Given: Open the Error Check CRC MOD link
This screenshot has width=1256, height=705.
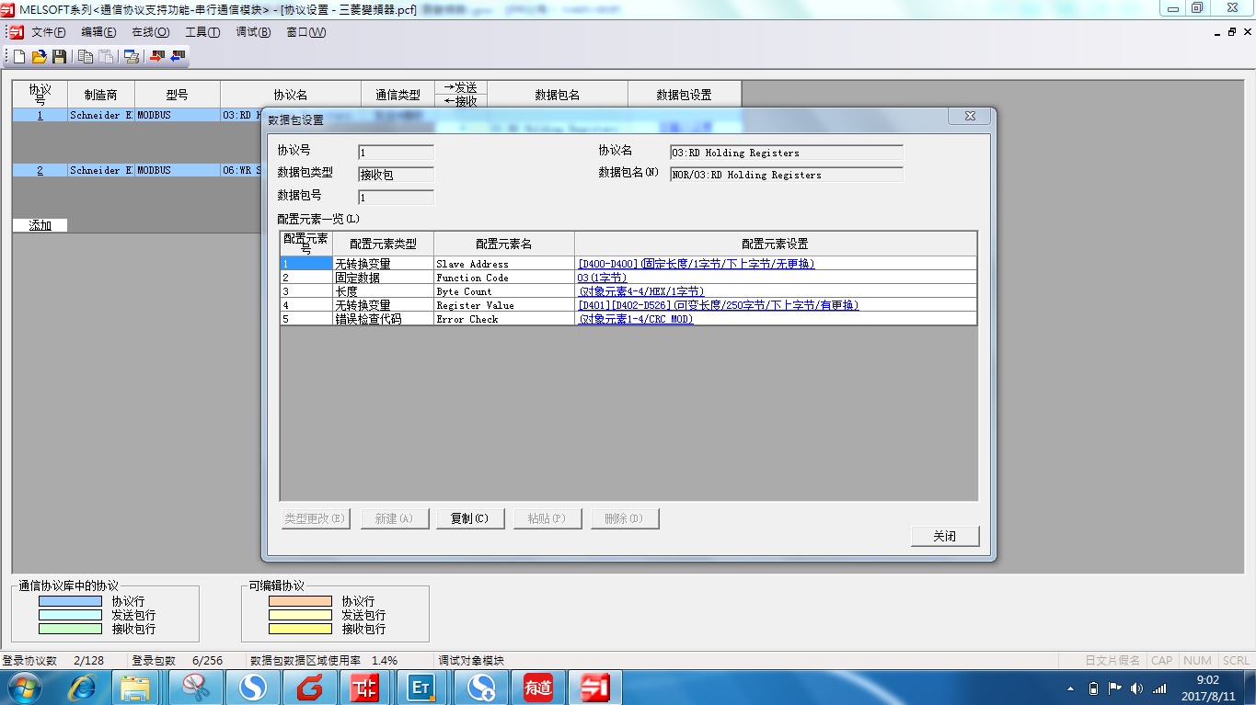Looking at the screenshot, I should [x=635, y=319].
